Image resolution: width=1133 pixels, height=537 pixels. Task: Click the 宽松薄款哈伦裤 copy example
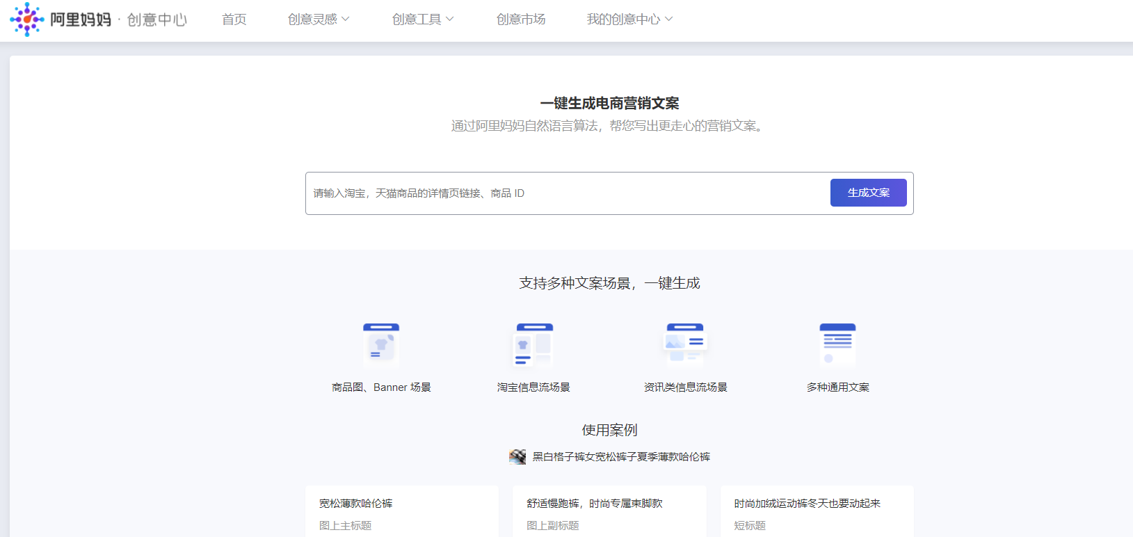tap(356, 504)
